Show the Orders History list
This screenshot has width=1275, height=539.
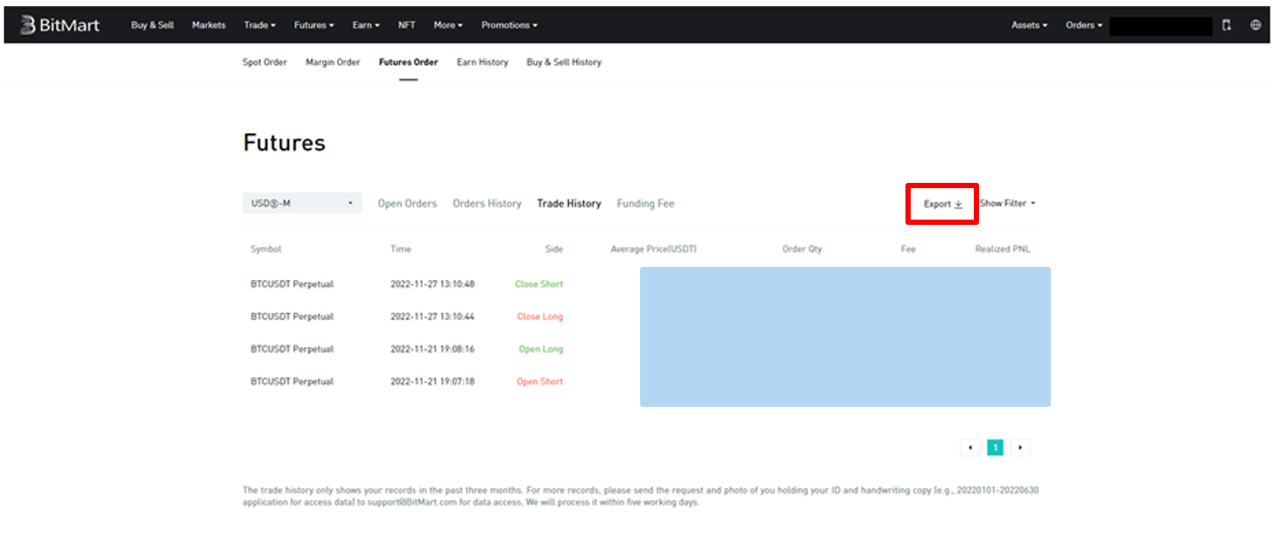coord(487,203)
